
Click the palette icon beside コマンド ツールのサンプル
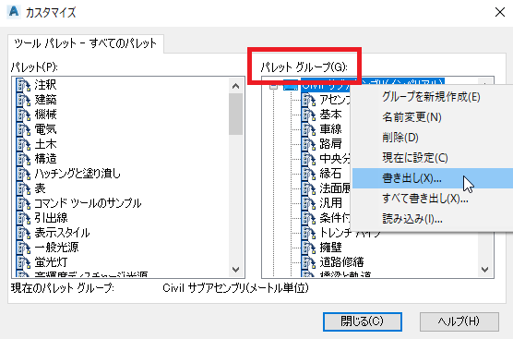(23, 203)
